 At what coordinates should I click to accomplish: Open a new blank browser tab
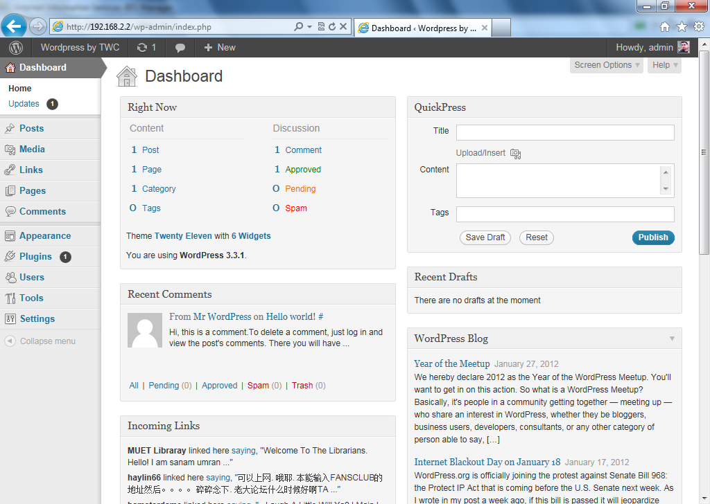click(501, 28)
